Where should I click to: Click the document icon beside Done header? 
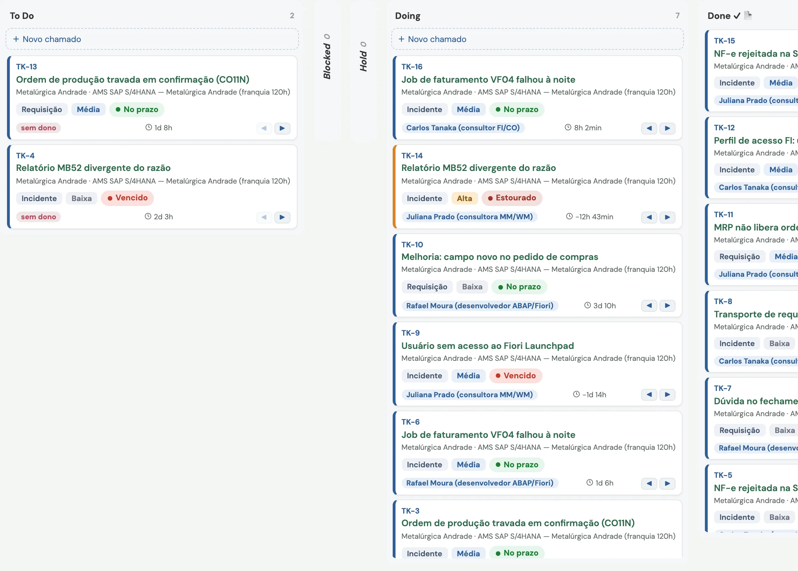click(x=748, y=15)
